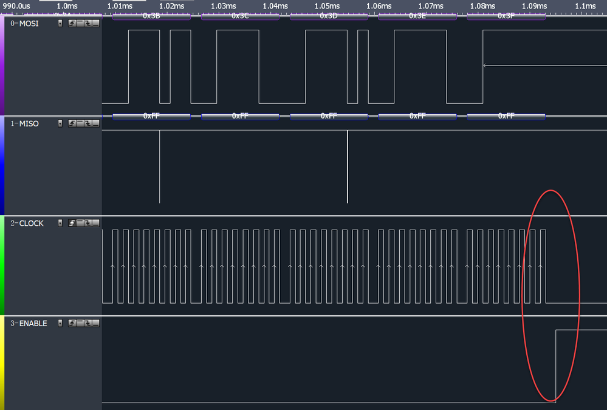607x410 pixels.
Task: Set low level trigger on CLOCK channel
Action: 96,223
